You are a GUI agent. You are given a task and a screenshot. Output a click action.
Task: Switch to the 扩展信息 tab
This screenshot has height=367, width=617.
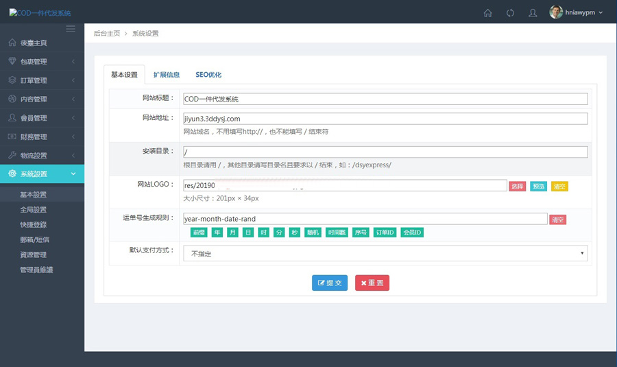point(167,75)
